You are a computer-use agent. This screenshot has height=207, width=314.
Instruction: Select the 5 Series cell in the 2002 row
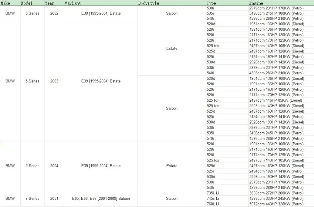32,13
